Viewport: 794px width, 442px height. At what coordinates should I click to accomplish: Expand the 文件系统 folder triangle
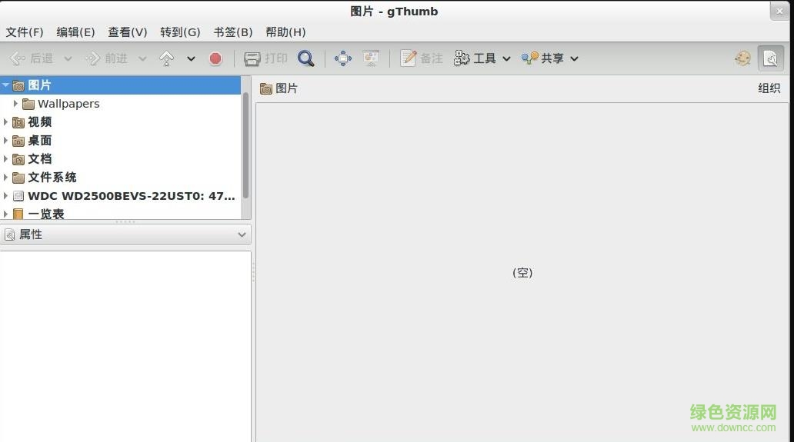click(5, 177)
